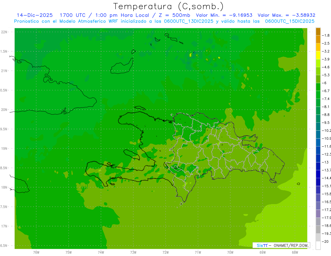The width and height of the screenshot is (331, 256).
Task: Click the valid-until time '0600UTC_15DIC2025'
Action: click(x=290, y=21)
